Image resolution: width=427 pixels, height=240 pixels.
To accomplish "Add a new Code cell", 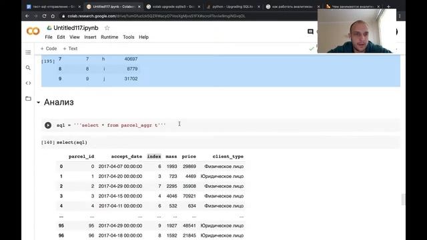I will 49,49.
